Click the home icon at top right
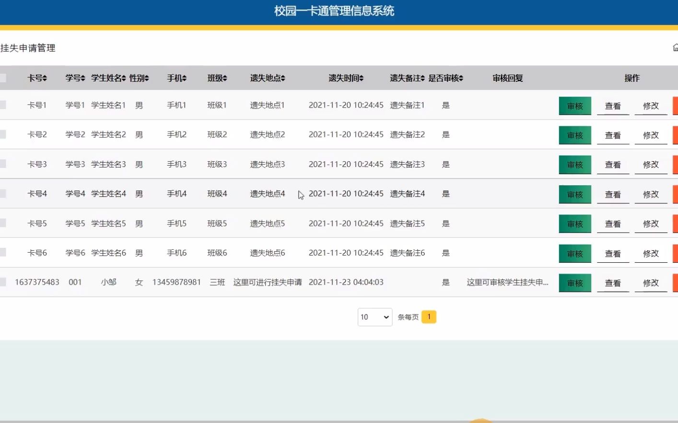Screen dimensions: 678x423 675,47
